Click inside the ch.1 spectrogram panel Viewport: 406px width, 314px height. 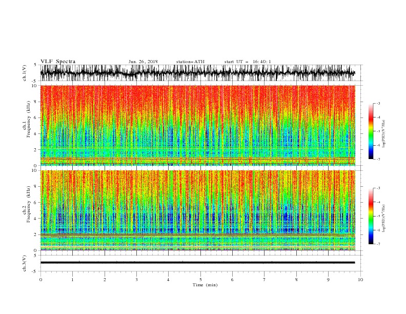click(x=197, y=125)
